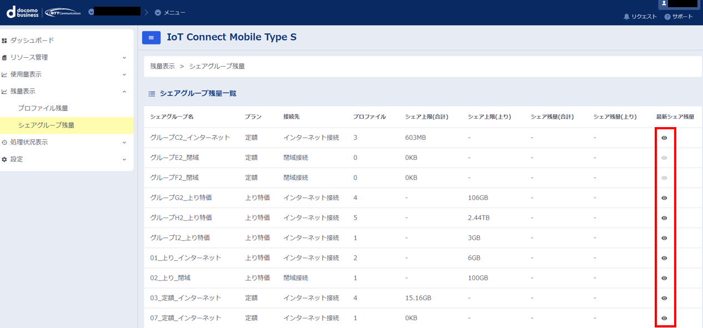Click the docomo business logo
Screen dimensions: 703x328
pos(22,12)
